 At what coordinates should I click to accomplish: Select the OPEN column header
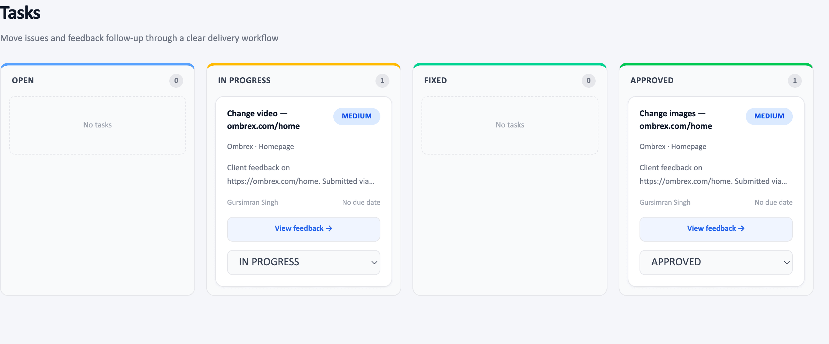(22, 80)
